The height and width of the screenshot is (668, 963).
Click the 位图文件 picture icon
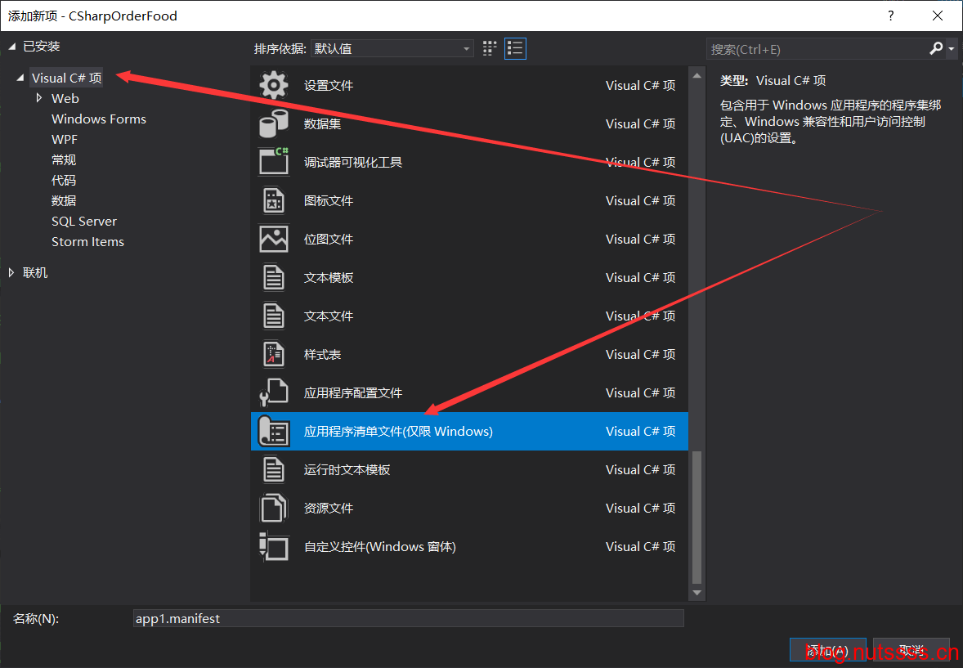point(273,239)
